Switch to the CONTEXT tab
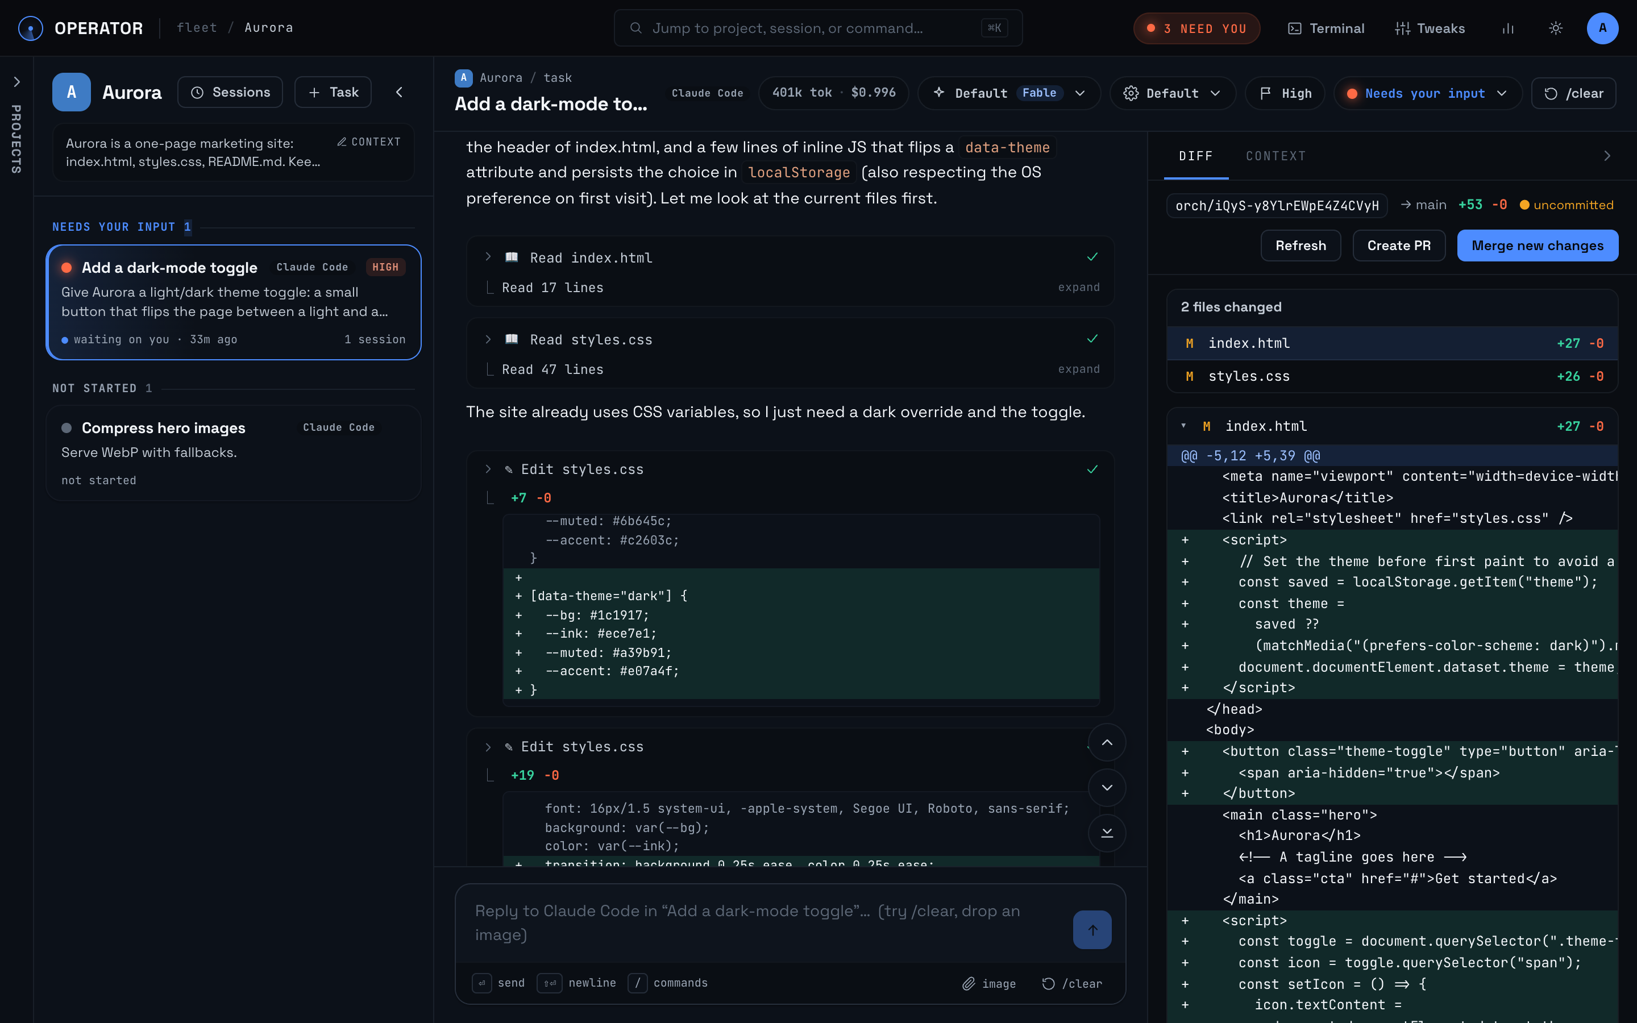 1275,156
